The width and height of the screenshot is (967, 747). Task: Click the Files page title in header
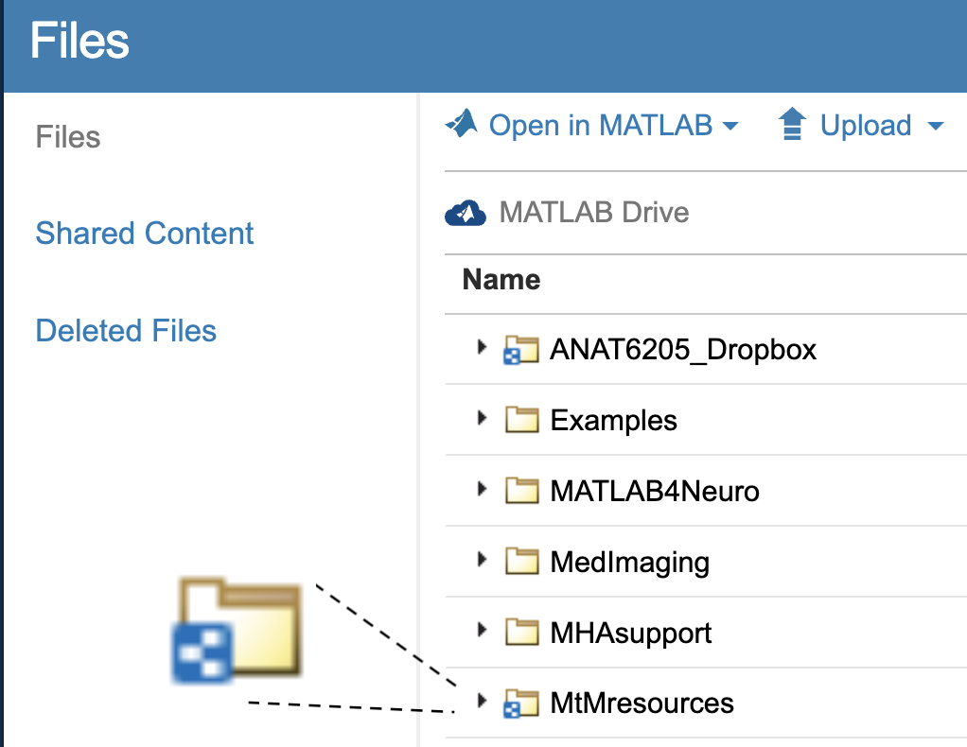[x=79, y=40]
